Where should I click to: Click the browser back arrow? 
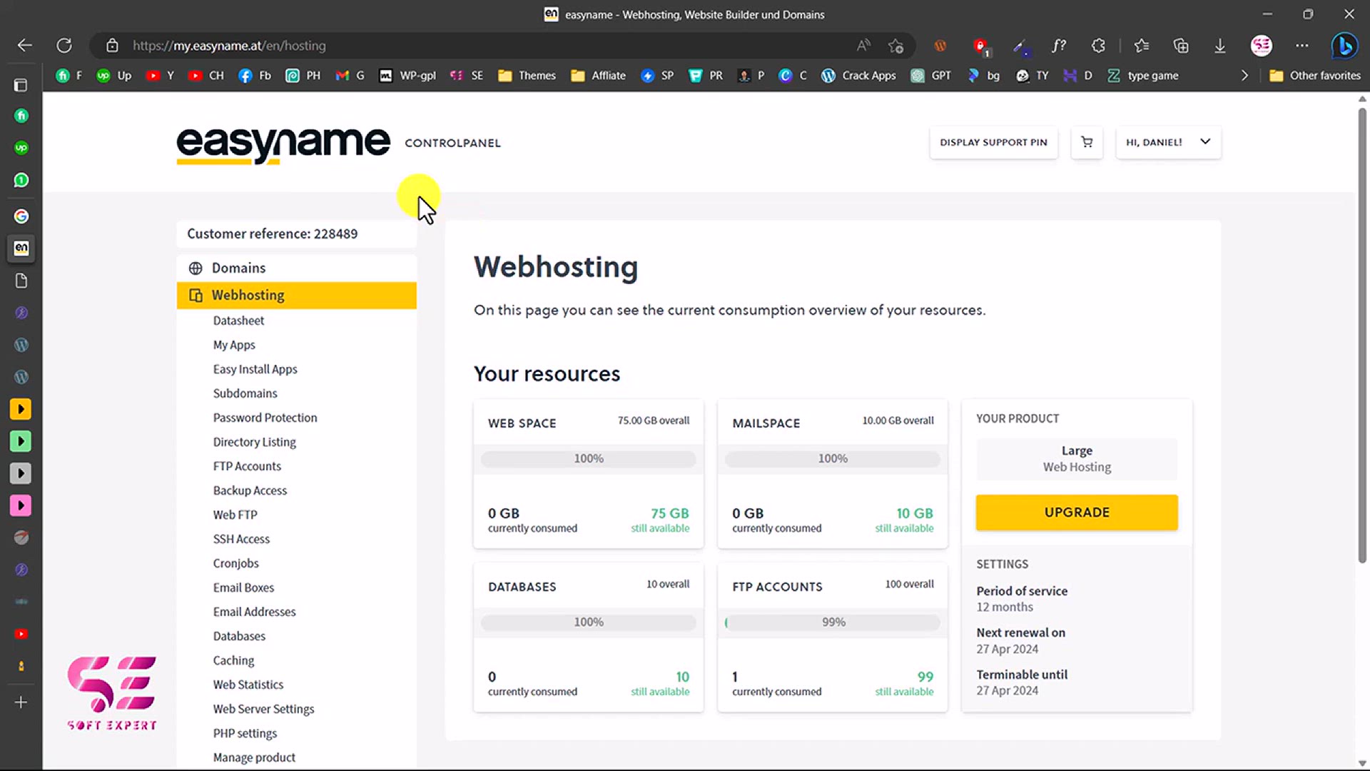click(x=25, y=46)
